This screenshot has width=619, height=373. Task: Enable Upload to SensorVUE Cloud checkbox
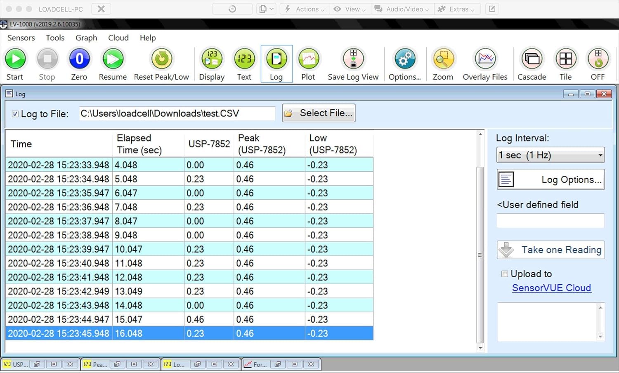(x=504, y=274)
